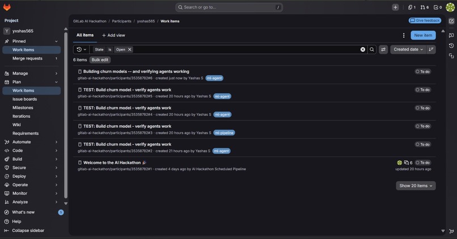Click the search magnifier button in filter bar
The width and height of the screenshot is (457, 239).
tap(372, 49)
